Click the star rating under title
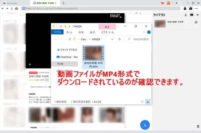 point(33,80)
